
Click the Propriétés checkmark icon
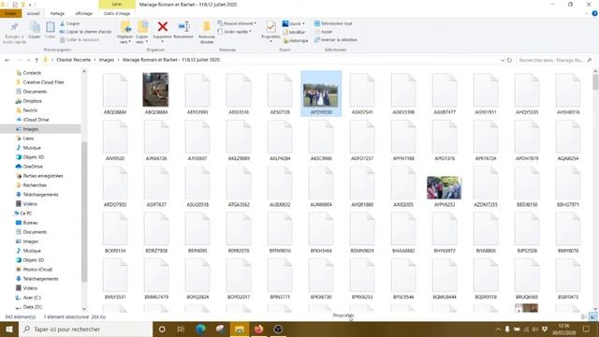coord(270,27)
